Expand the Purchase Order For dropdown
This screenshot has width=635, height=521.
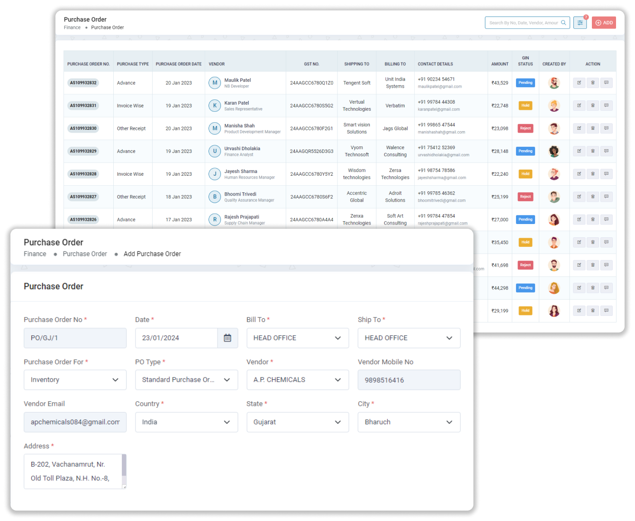pyautogui.click(x=75, y=380)
